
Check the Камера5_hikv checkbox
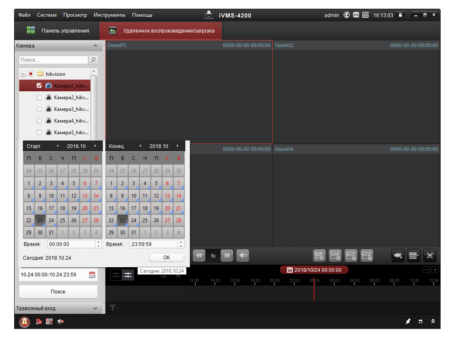click(39, 132)
